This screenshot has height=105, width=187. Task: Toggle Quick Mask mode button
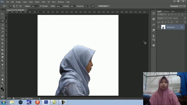(x=2, y=93)
